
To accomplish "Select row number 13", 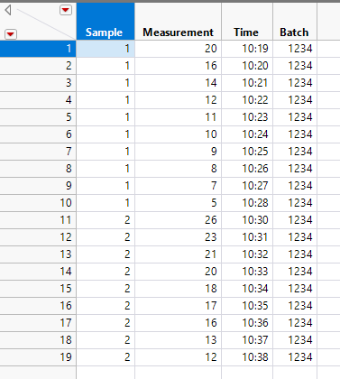I will [38, 254].
